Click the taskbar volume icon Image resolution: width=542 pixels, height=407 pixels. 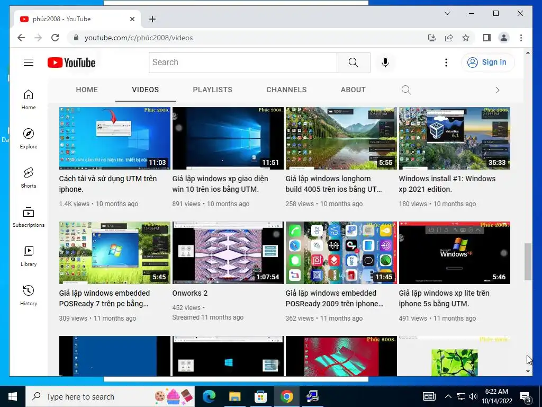tap(473, 396)
